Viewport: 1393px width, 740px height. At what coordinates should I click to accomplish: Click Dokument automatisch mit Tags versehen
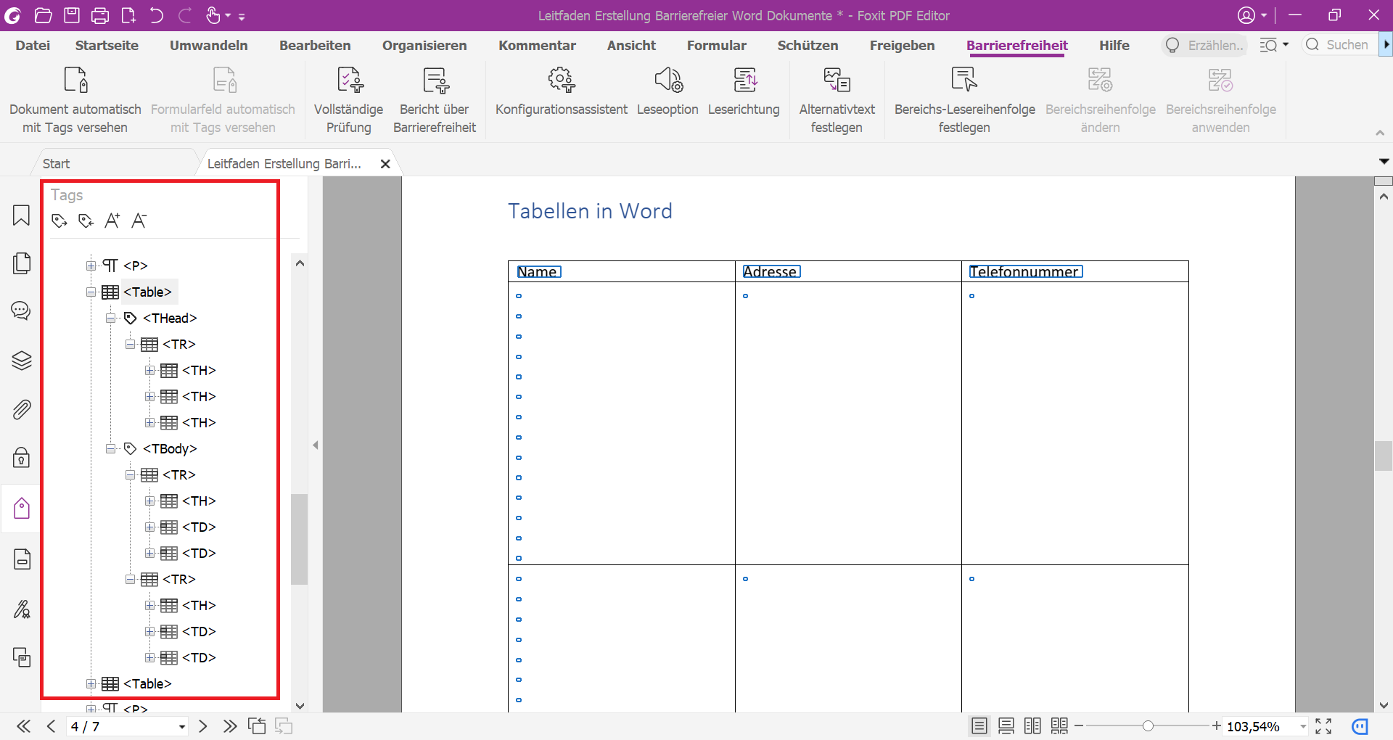pyautogui.click(x=75, y=99)
